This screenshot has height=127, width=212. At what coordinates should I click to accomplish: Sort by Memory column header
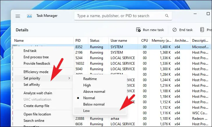(x=161, y=41)
